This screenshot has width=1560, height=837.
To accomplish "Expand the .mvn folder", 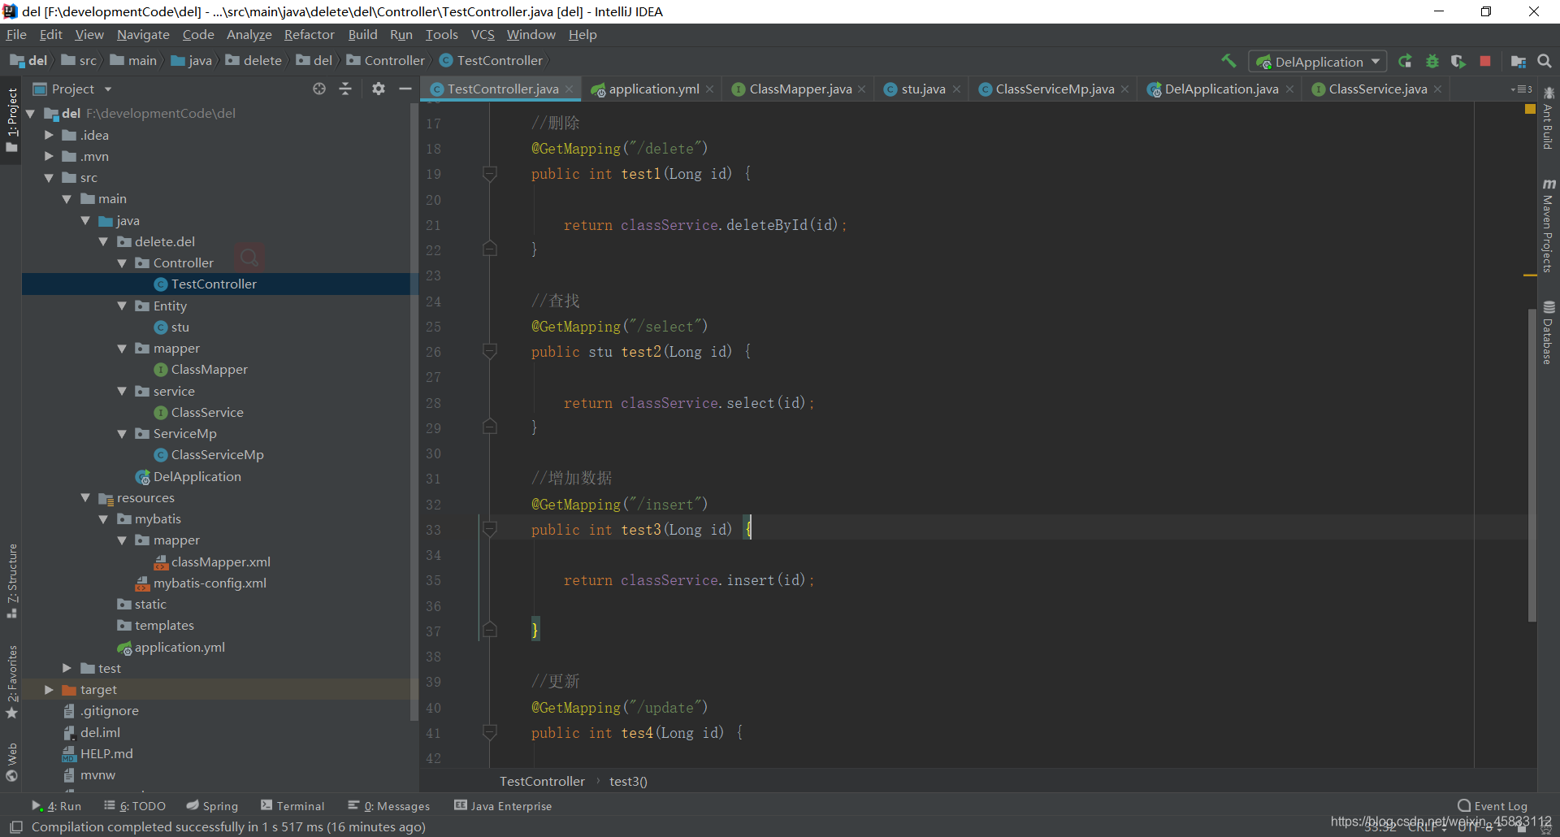I will 49,156.
